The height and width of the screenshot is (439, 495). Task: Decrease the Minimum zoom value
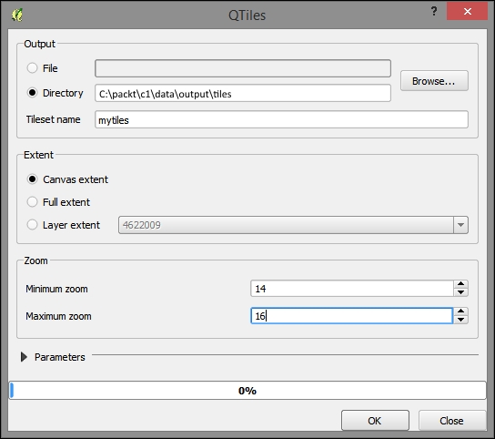[x=460, y=292]
